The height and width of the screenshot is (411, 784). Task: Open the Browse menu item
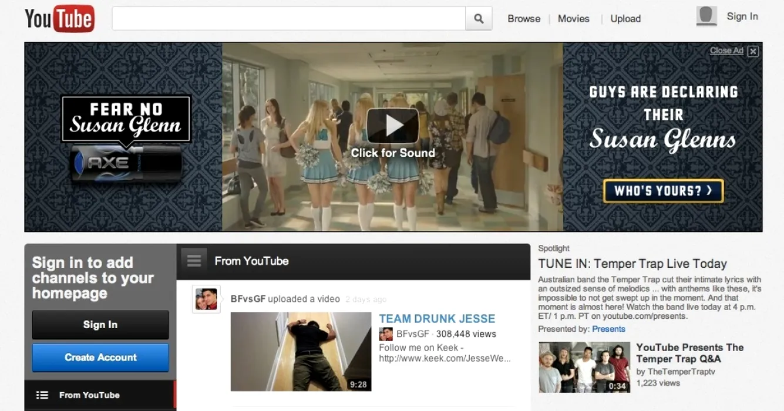click(524, 19)
